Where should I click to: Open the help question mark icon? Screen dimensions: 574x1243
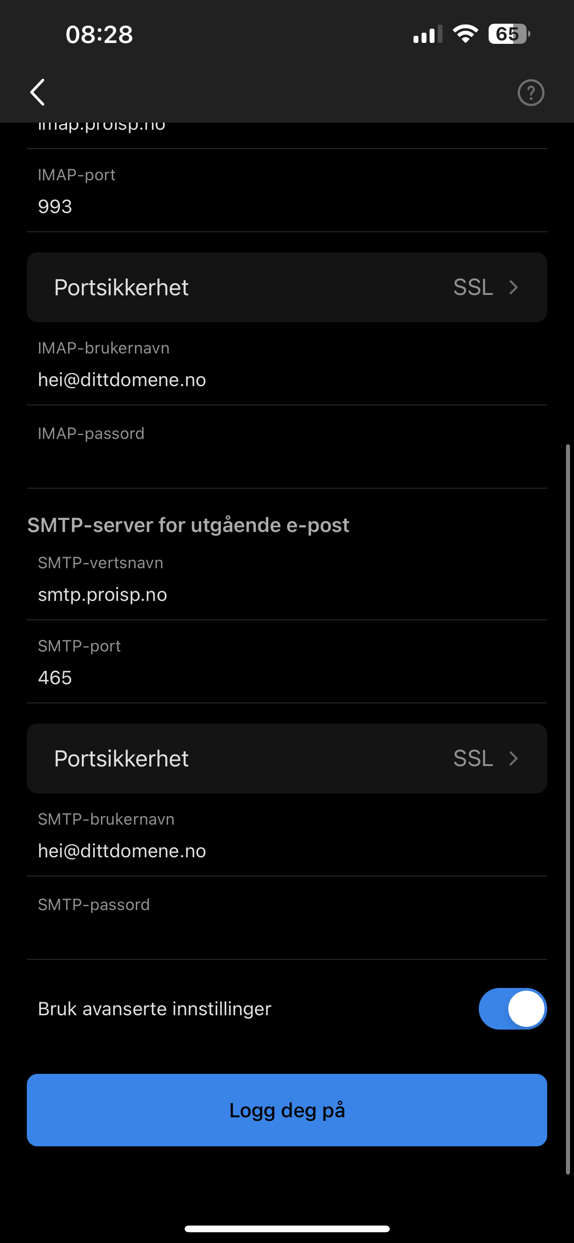pyautogui.click(x=531, y=92)
